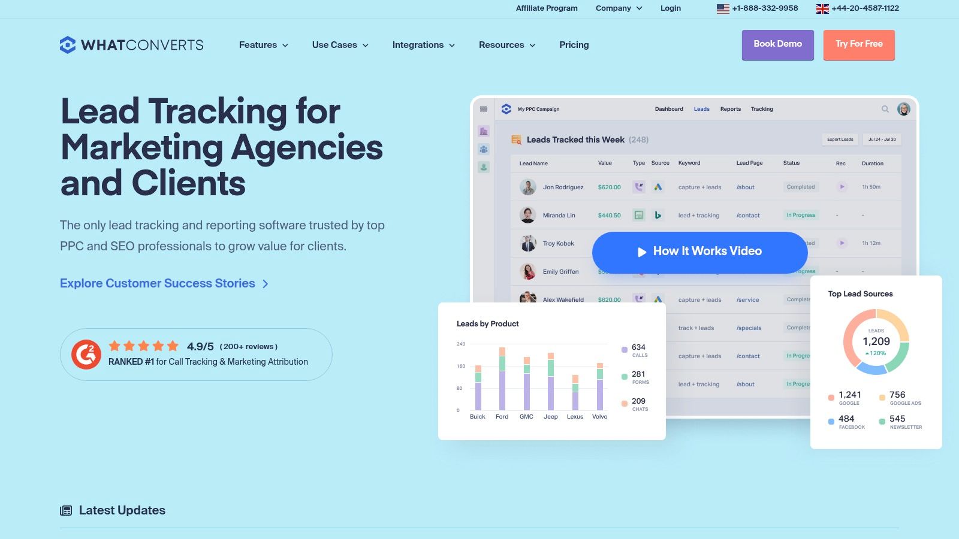The image size is (959, 539).
Task: Select the team icon in the dashboard sidebar
Action: [484, 149]
